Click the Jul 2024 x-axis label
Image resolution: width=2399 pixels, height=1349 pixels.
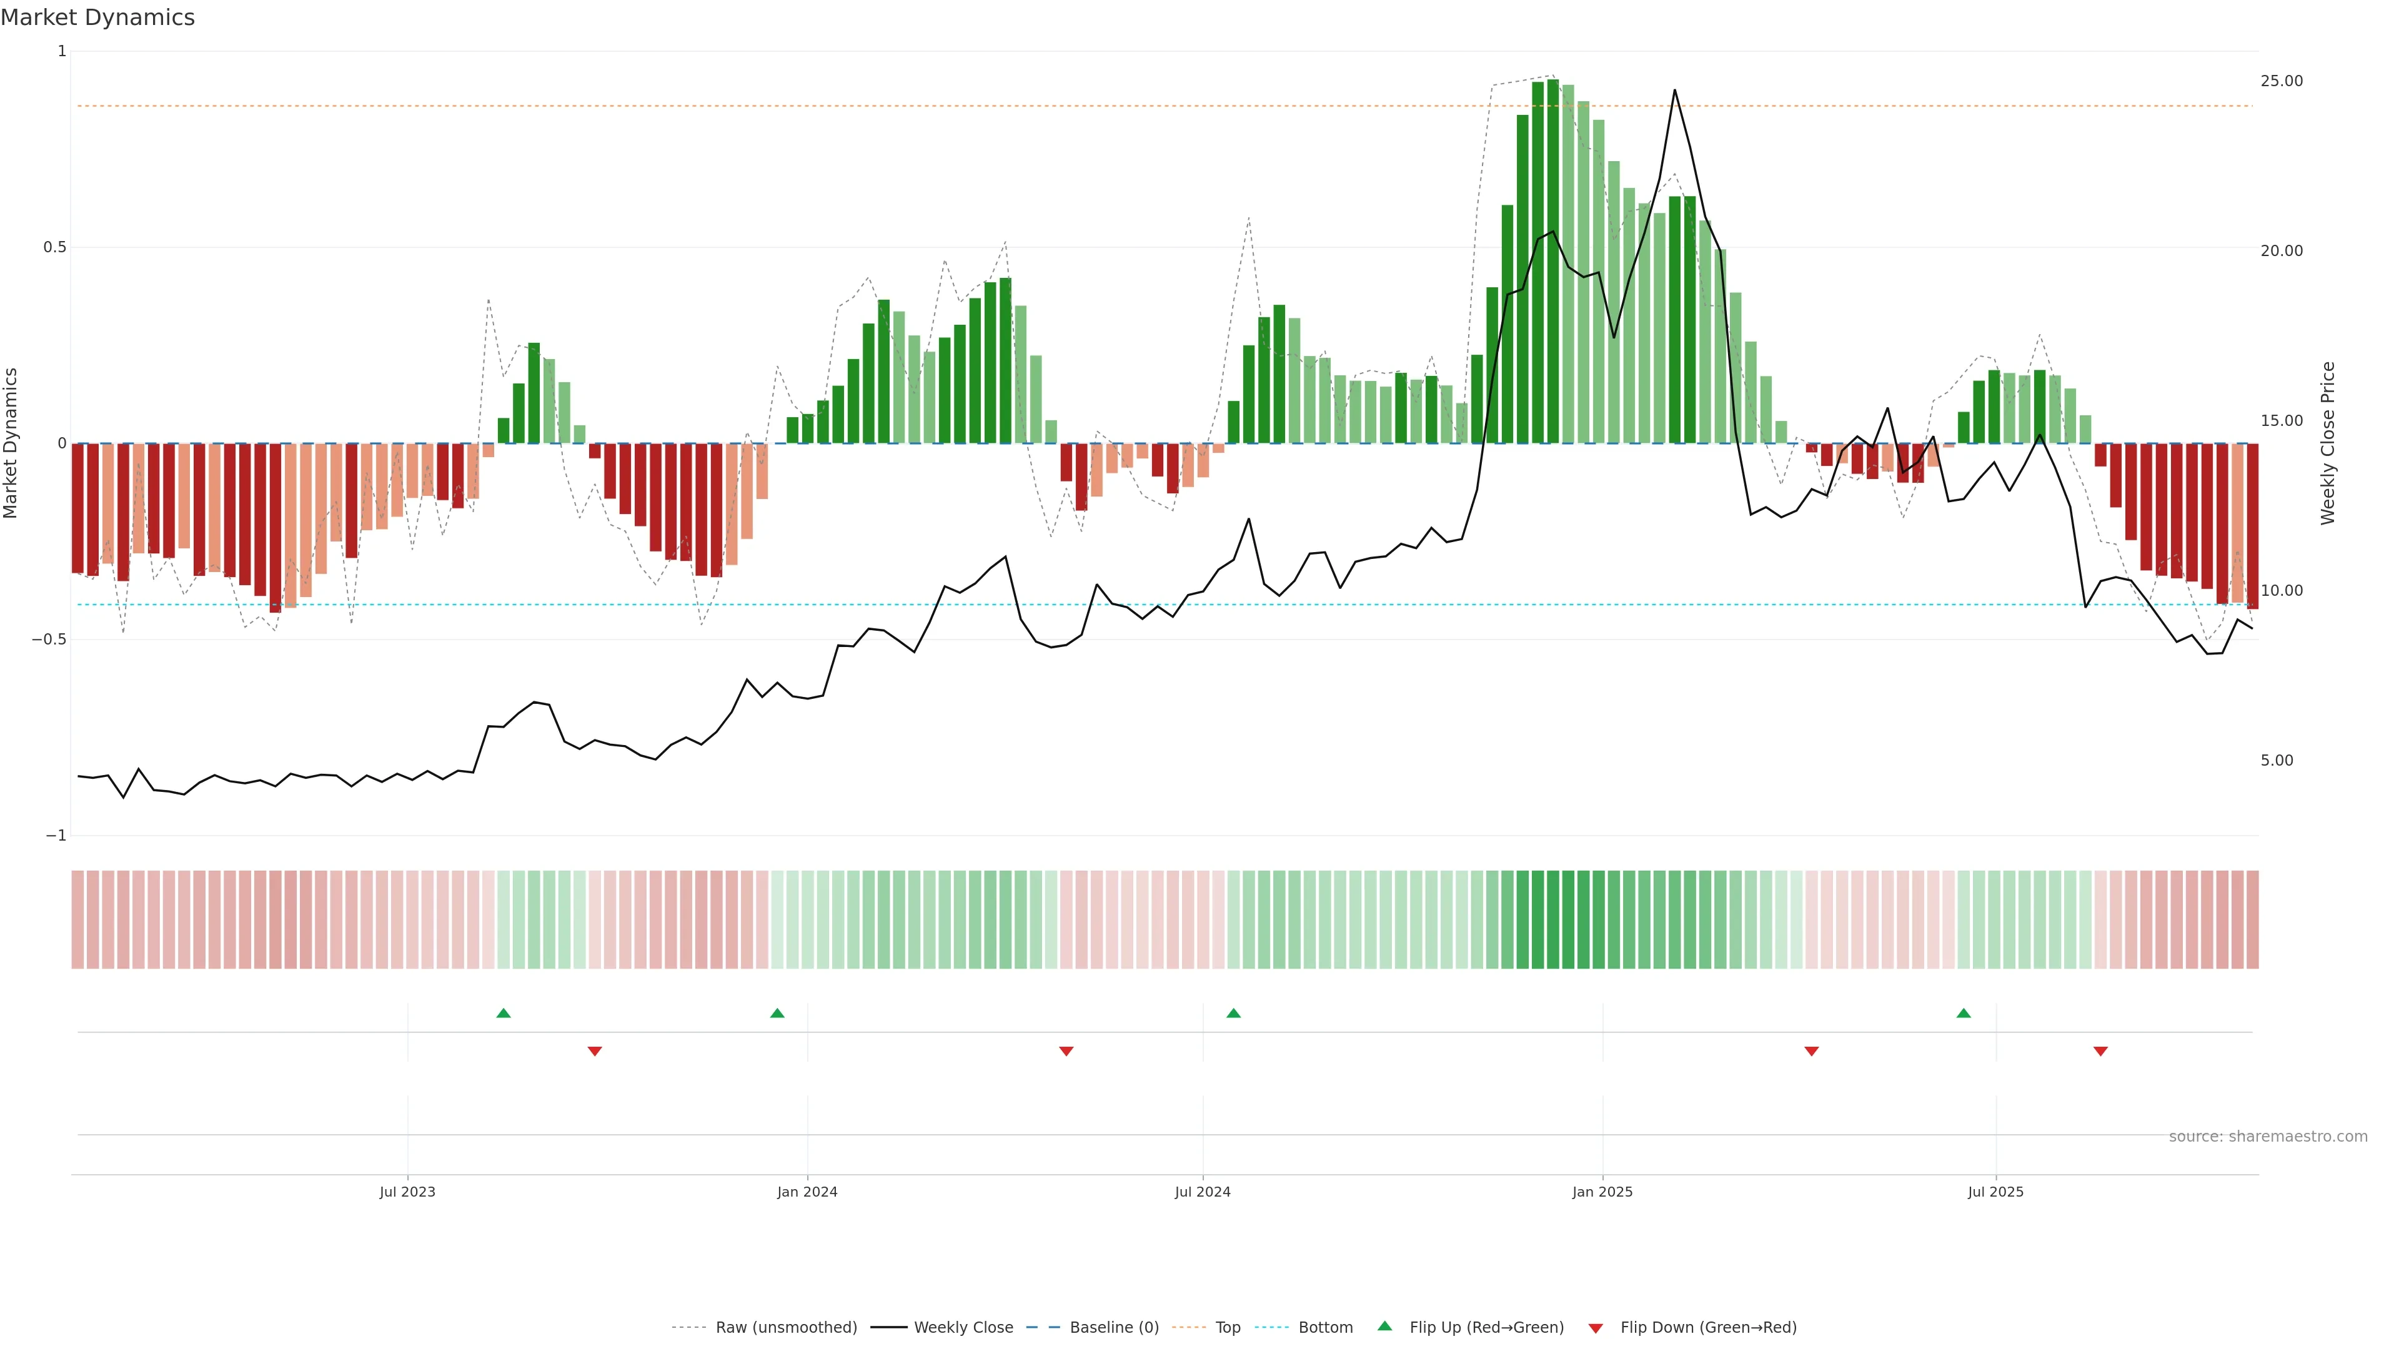(x=1202, y=1192)
